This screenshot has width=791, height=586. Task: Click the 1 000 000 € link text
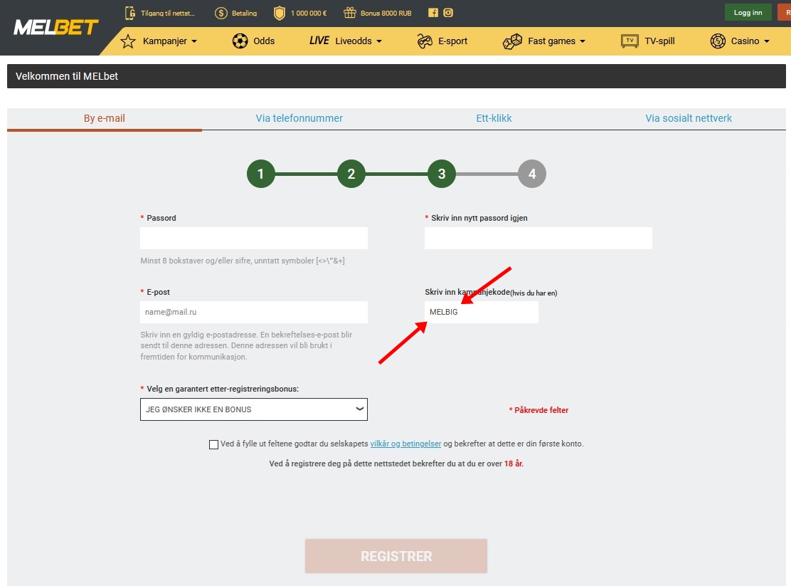click(x=309, y=13)
